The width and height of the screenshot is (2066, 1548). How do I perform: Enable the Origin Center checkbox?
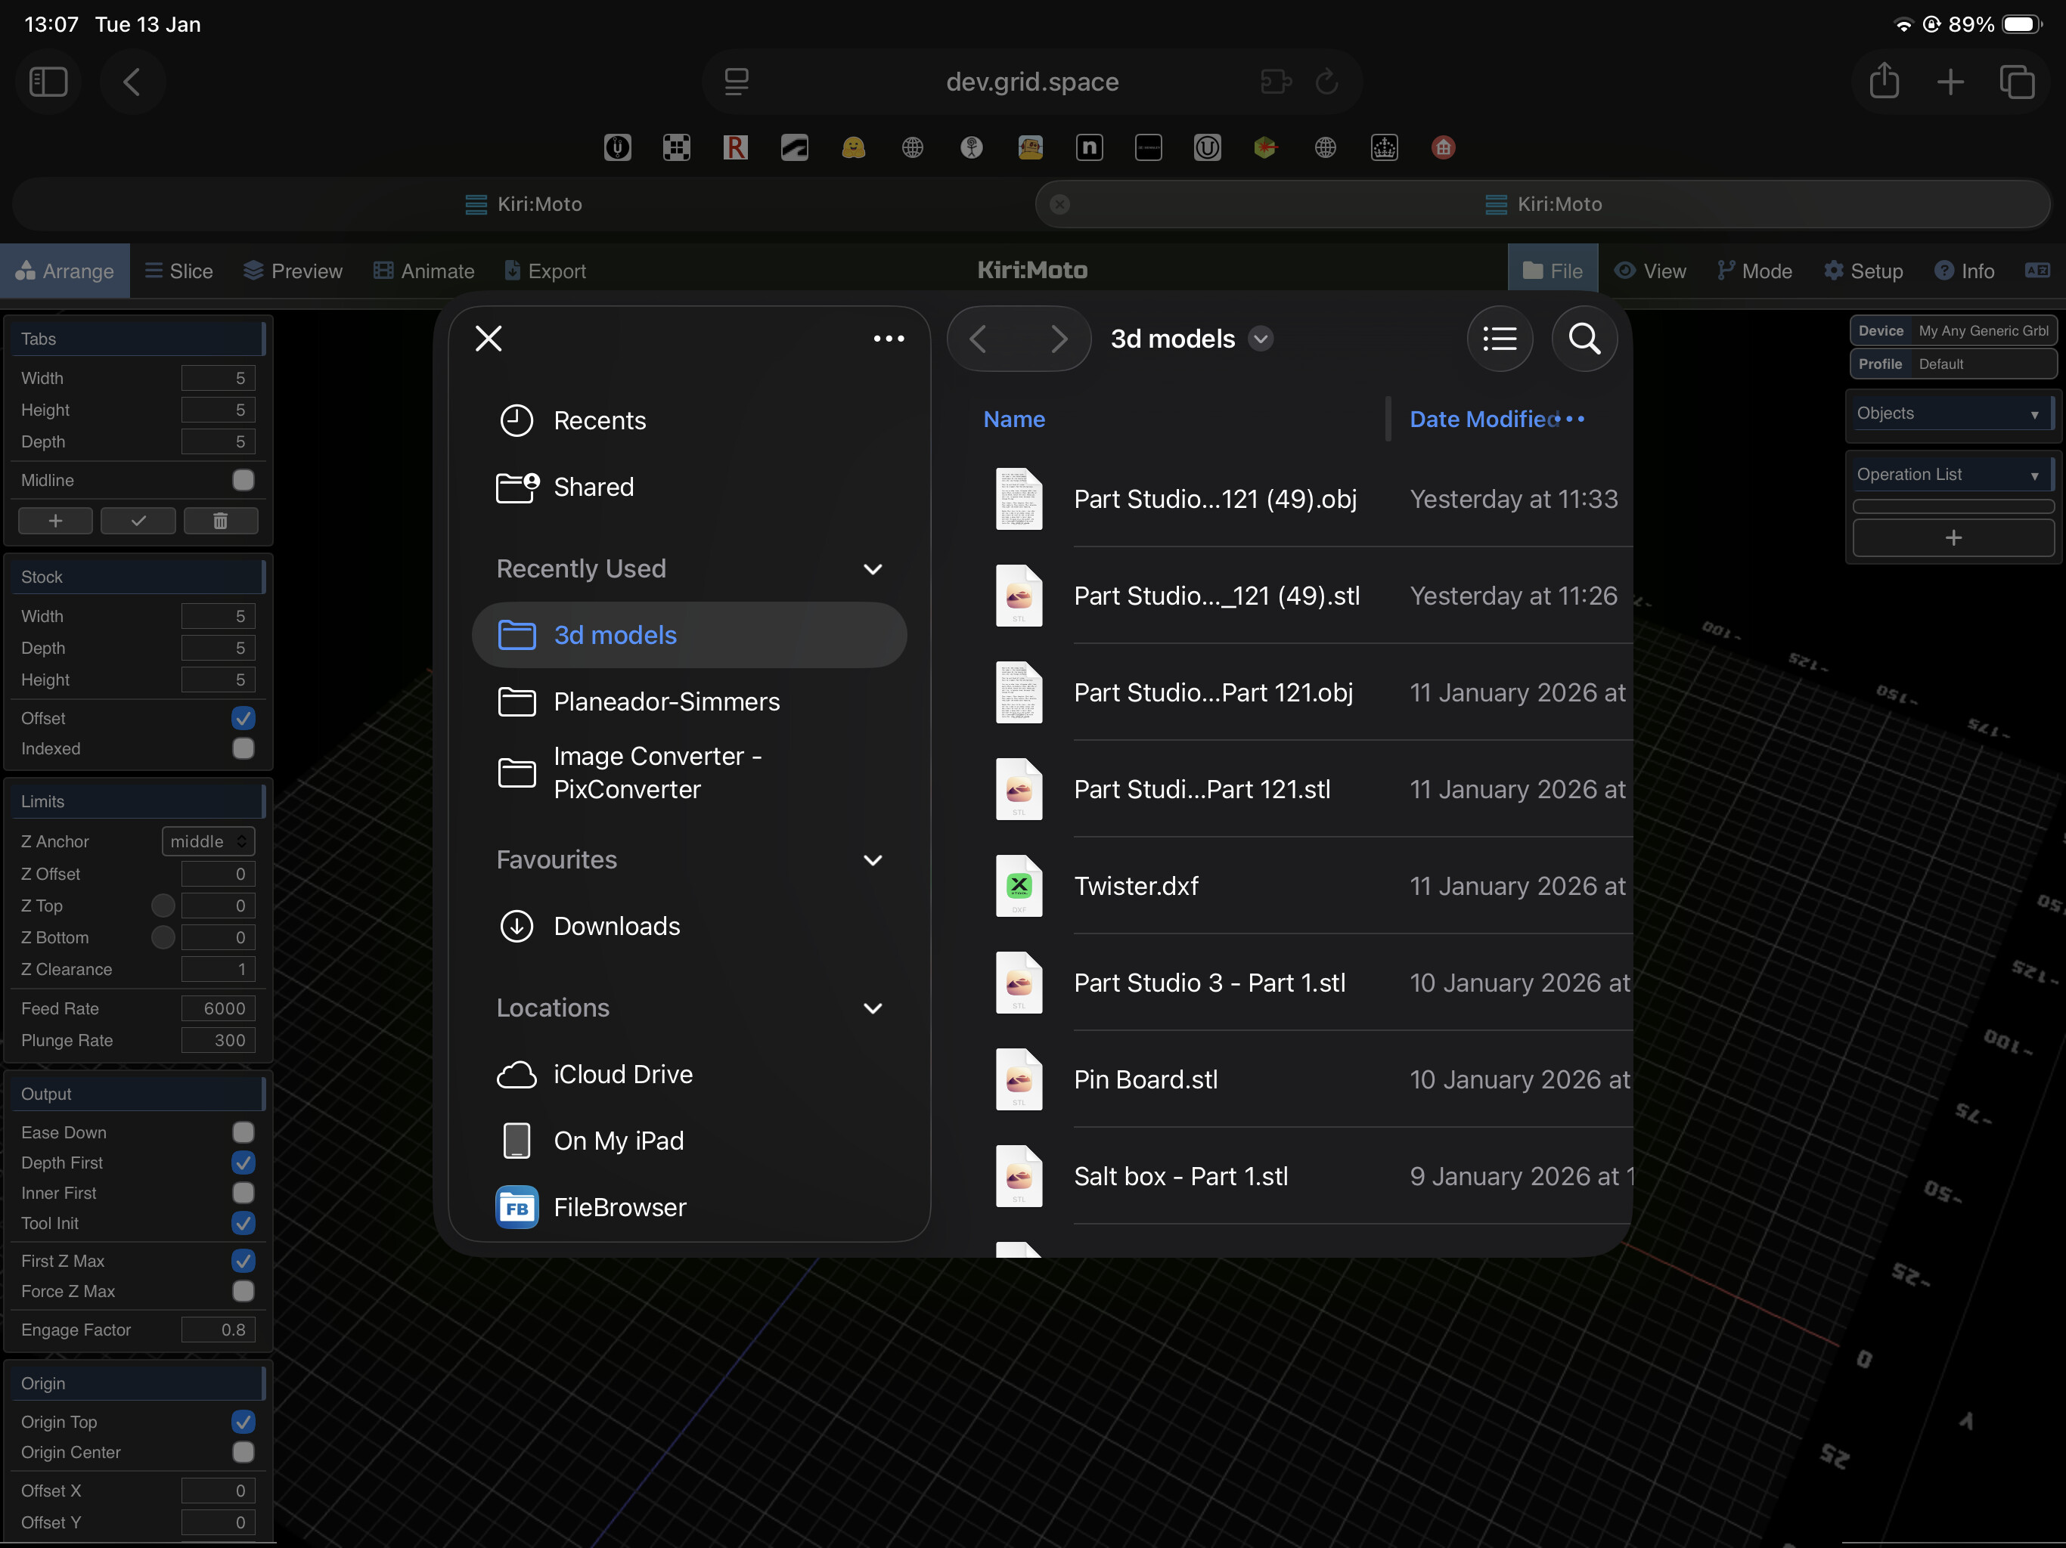point(243,1452)
